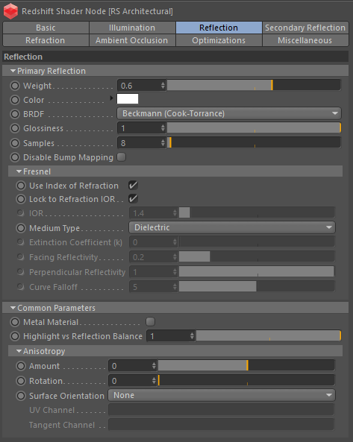The image size is (353, 442).
Task: Switch to the Illumination tab
Action: coord(132,28)
